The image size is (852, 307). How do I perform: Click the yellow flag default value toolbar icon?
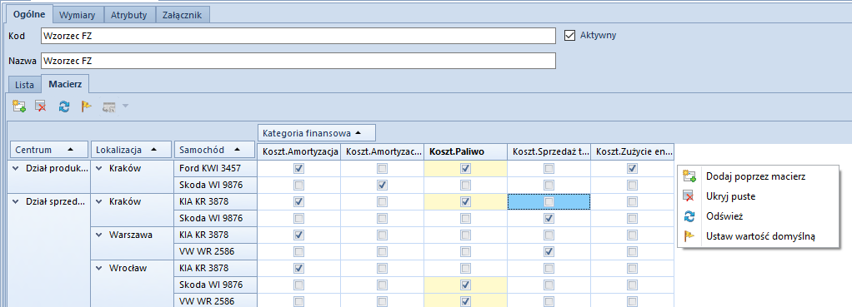tap(87, 106)
